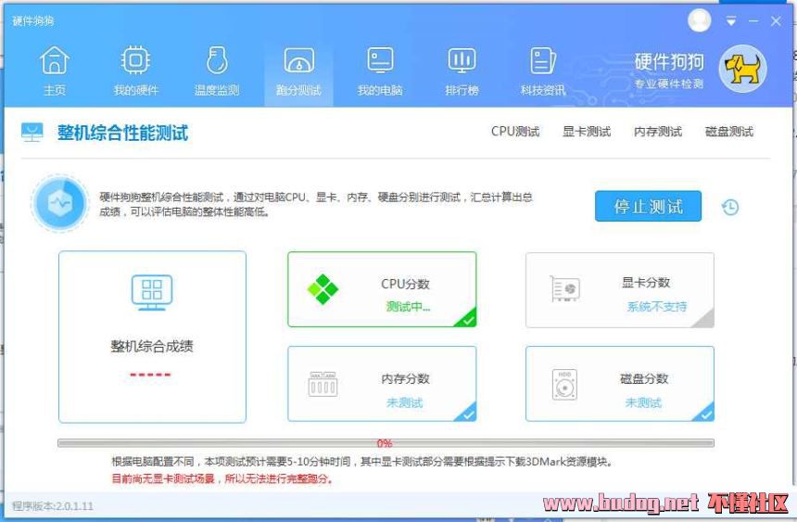Click 未测试 under 内存分数
The height and width of the screenshot is (522, 797).
point(405,403)
